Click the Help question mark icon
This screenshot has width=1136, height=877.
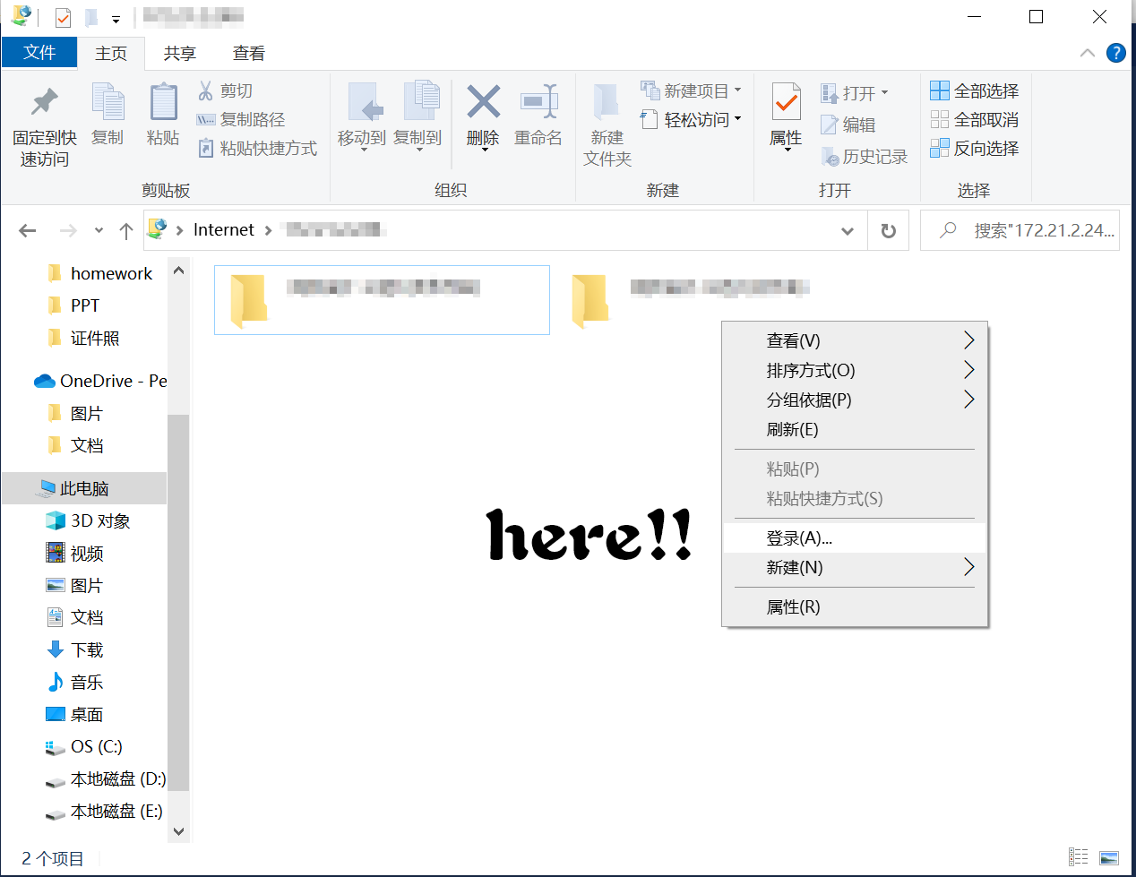[1116, 53]
